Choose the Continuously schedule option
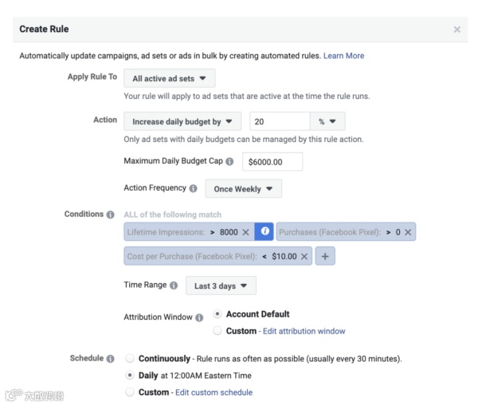Viewport: 478px width, 406px height. [131, 359]
